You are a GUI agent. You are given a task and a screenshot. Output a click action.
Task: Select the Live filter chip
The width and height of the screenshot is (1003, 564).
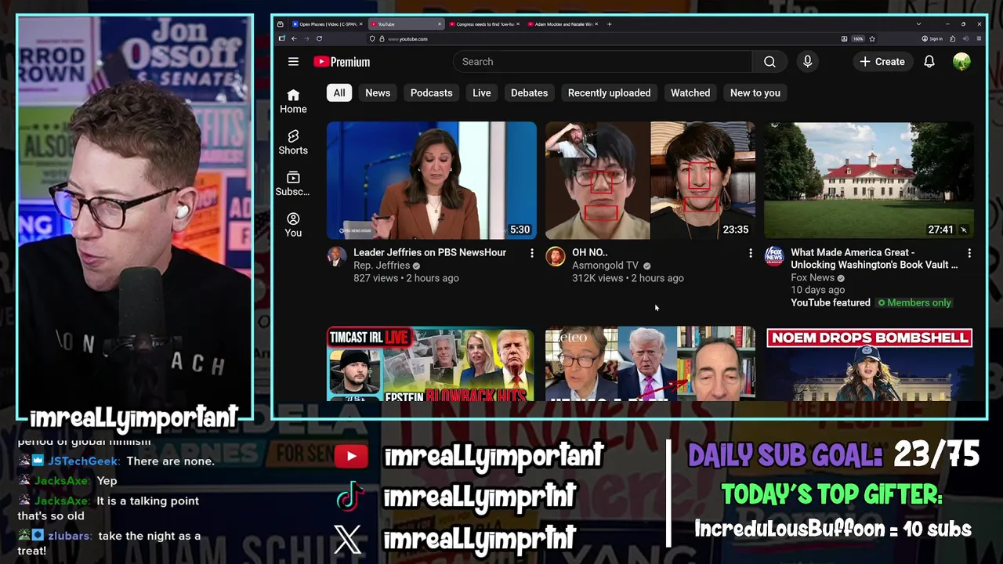(482, 92)
